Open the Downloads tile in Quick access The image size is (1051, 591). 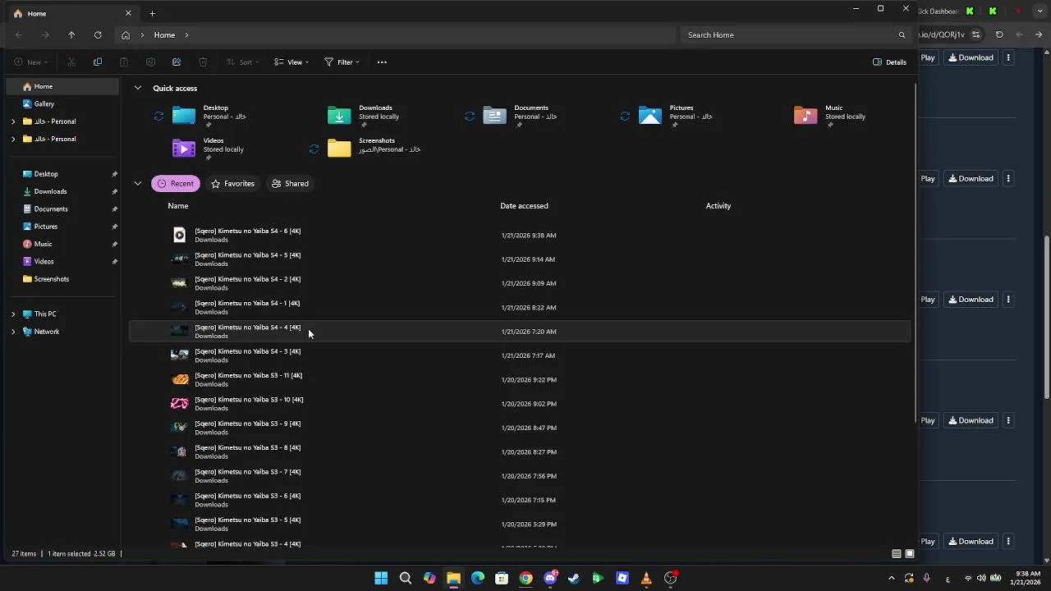pyautogui.click(x=364, y=115)
